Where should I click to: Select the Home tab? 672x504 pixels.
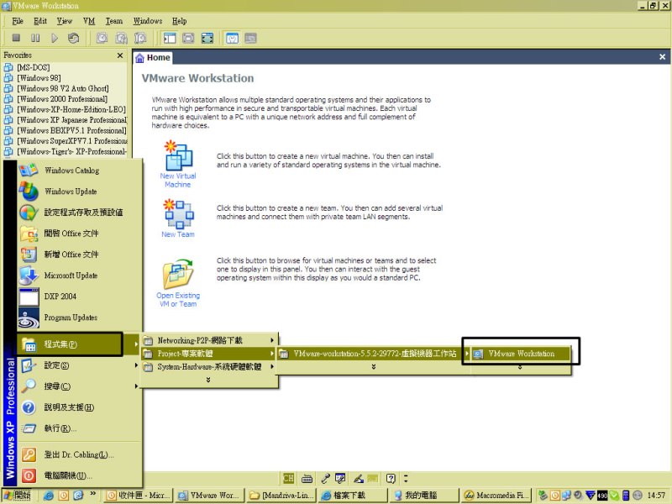(x=153, y=57)
